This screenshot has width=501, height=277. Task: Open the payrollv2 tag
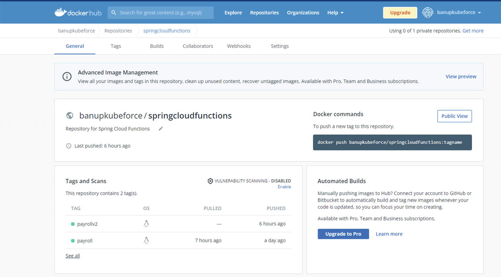click(x=87, y=224)
